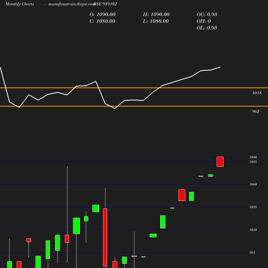Screen dimensions: 268x268
Task: Click the OH: 0 reading
Action: (204, 21)
